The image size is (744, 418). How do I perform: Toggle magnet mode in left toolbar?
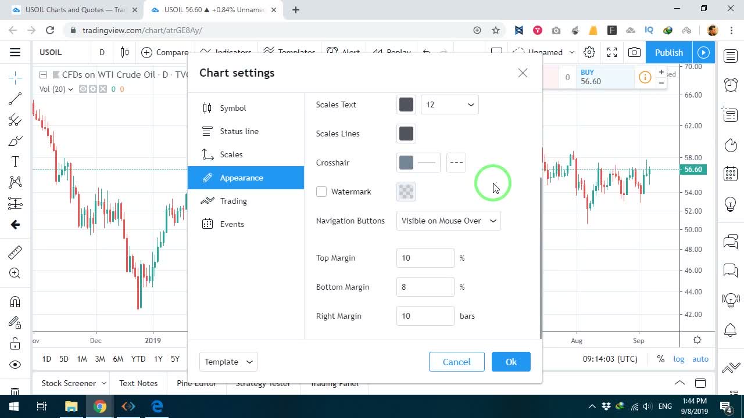[15, 301]
